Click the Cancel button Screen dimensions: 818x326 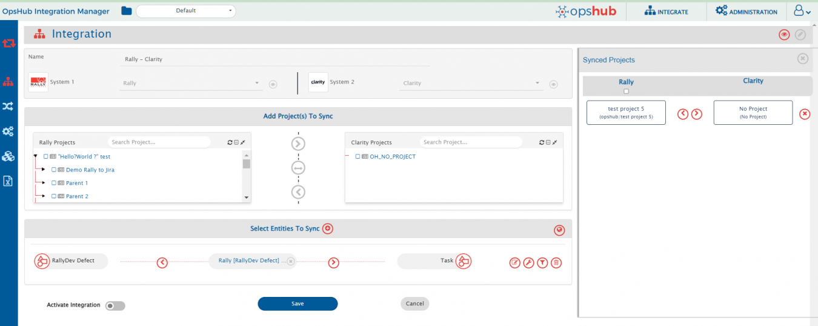[x=414, y=304]
